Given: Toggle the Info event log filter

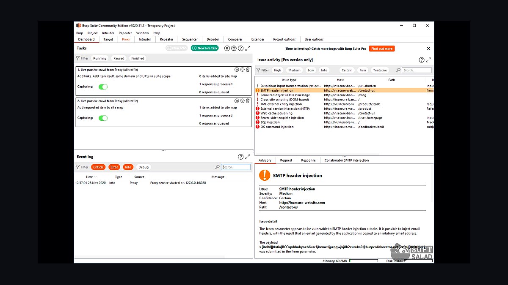Looking at the screenshot, I should tap(128, 167).
